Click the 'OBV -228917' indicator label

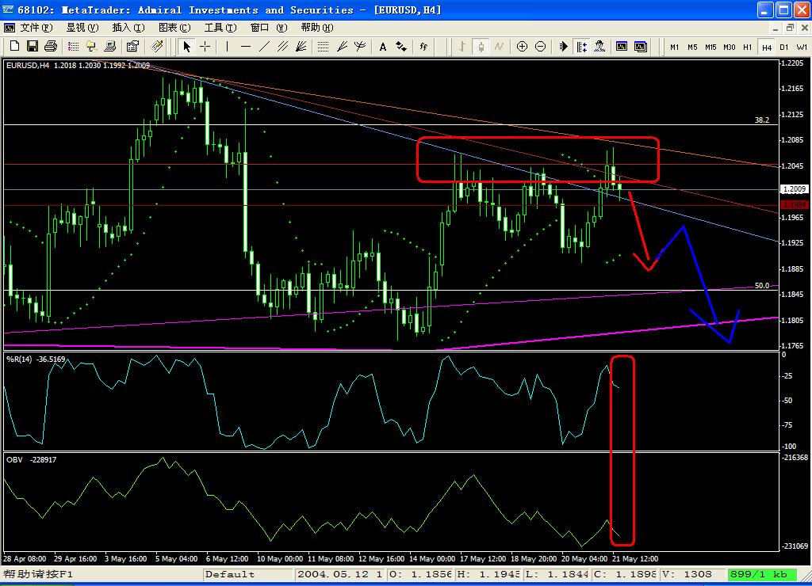tap(31, 459)
